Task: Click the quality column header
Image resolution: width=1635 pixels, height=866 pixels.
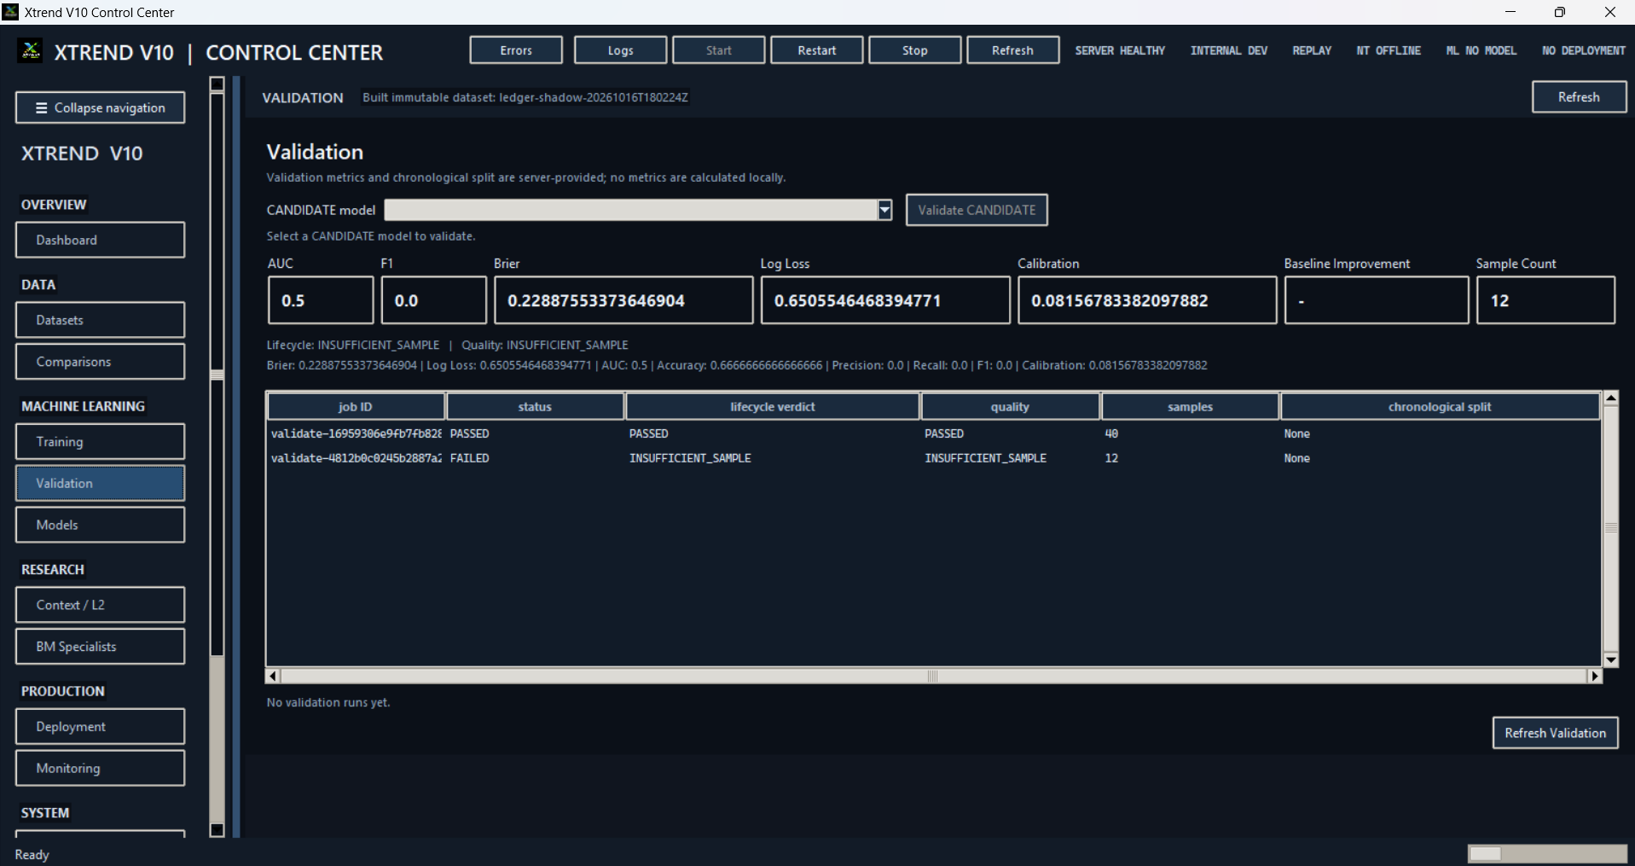Action: (x=1011, y=407)
